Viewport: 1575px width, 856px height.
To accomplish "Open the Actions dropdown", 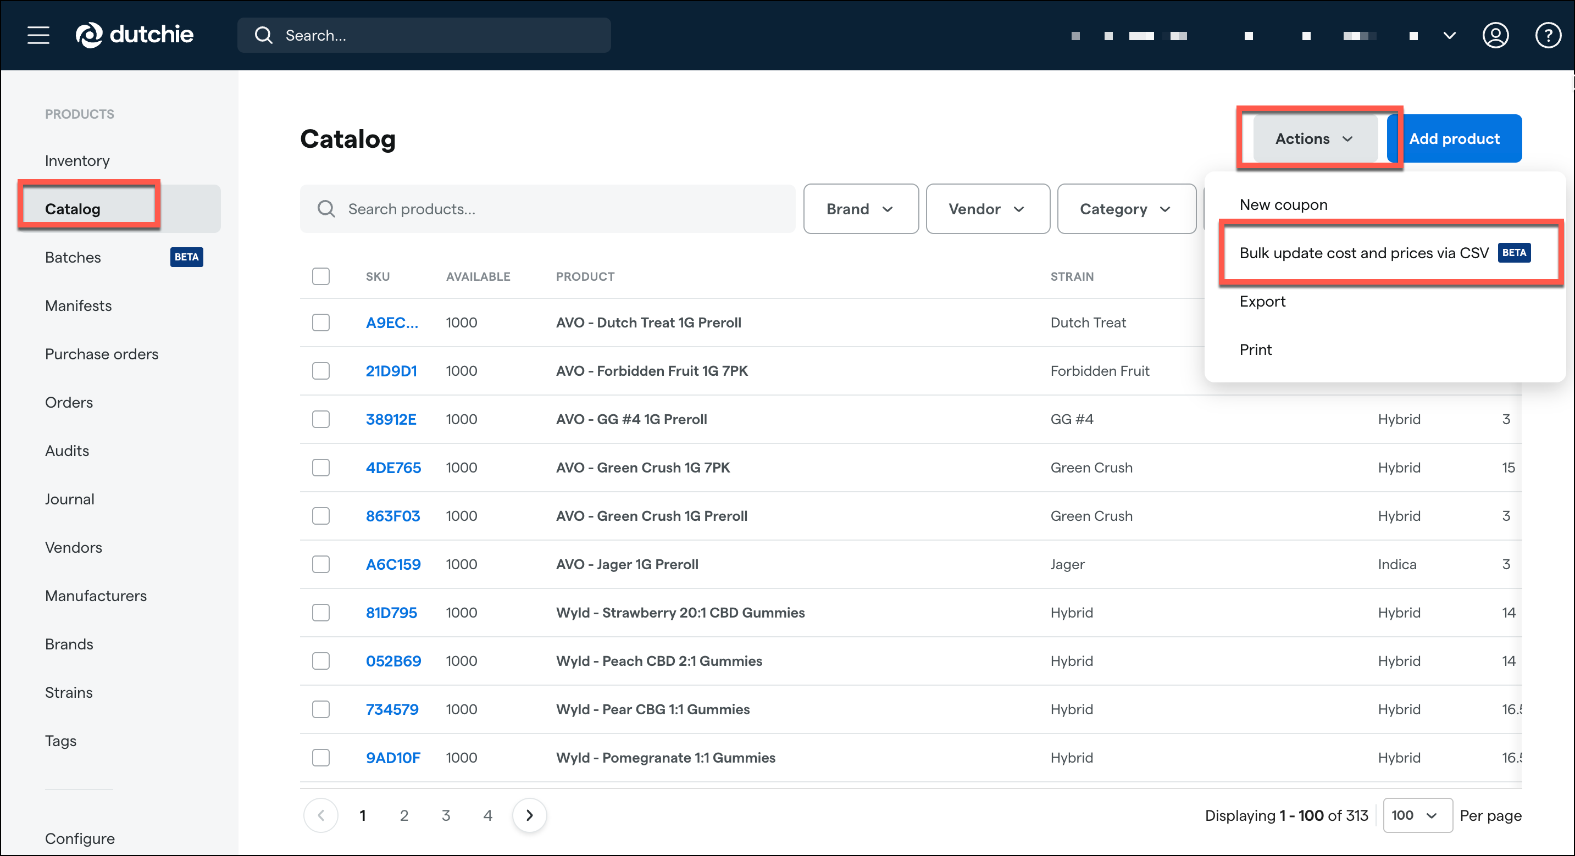I will (1315, 139).
